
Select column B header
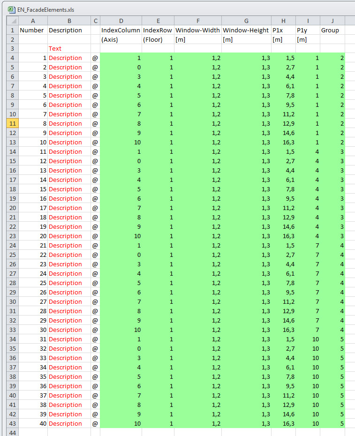click(69, 21)
